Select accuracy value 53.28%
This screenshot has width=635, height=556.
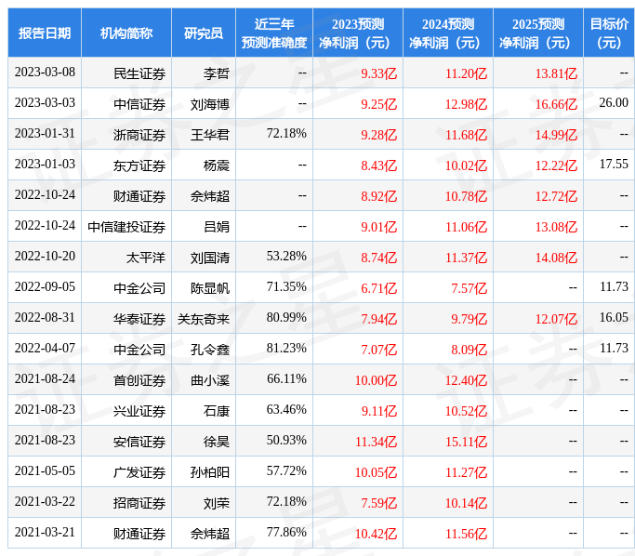(286, 256)
